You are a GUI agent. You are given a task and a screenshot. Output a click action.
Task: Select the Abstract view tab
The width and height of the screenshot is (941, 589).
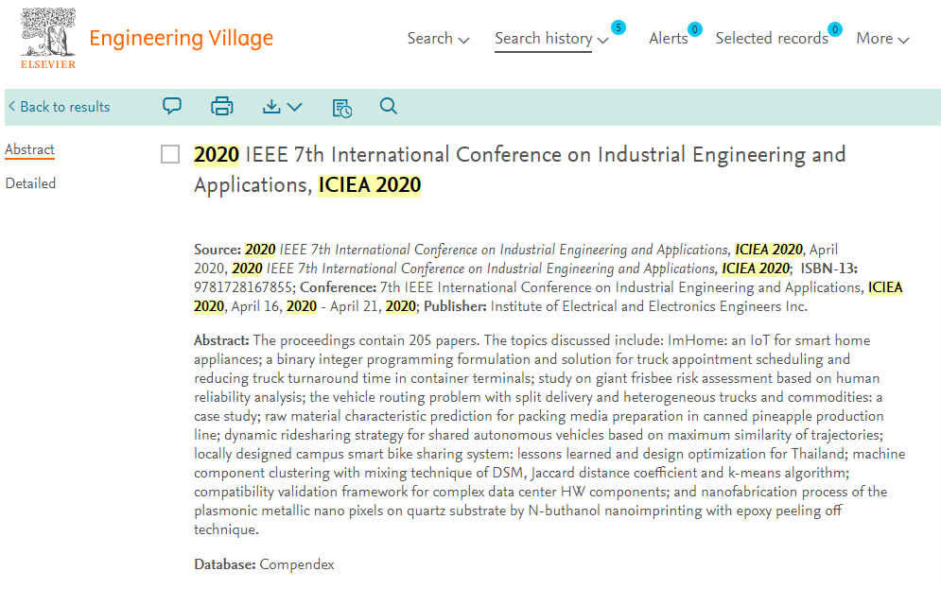coord(29,149)
